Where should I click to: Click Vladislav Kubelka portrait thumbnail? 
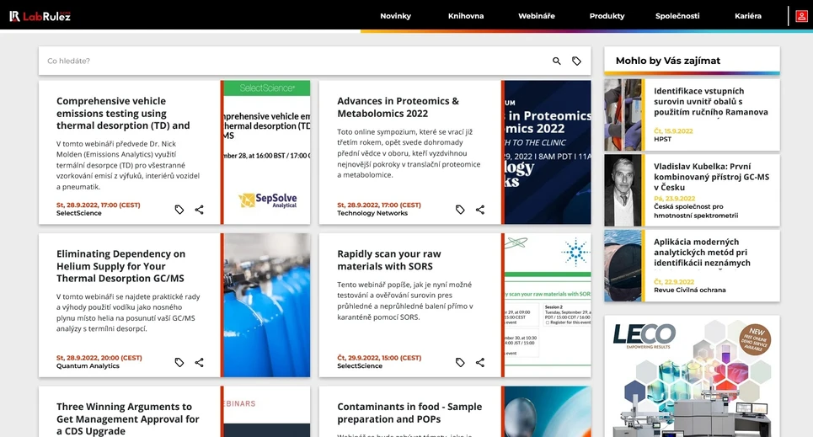[623, 190]
